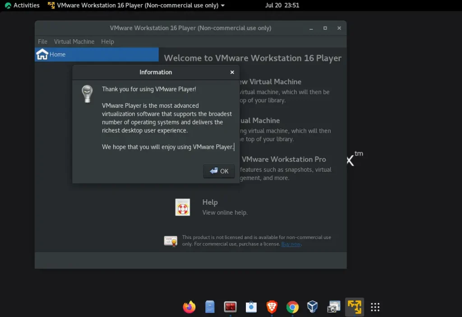Click the lightbulb icon in the Information dialog

click(x=87, y=93)
